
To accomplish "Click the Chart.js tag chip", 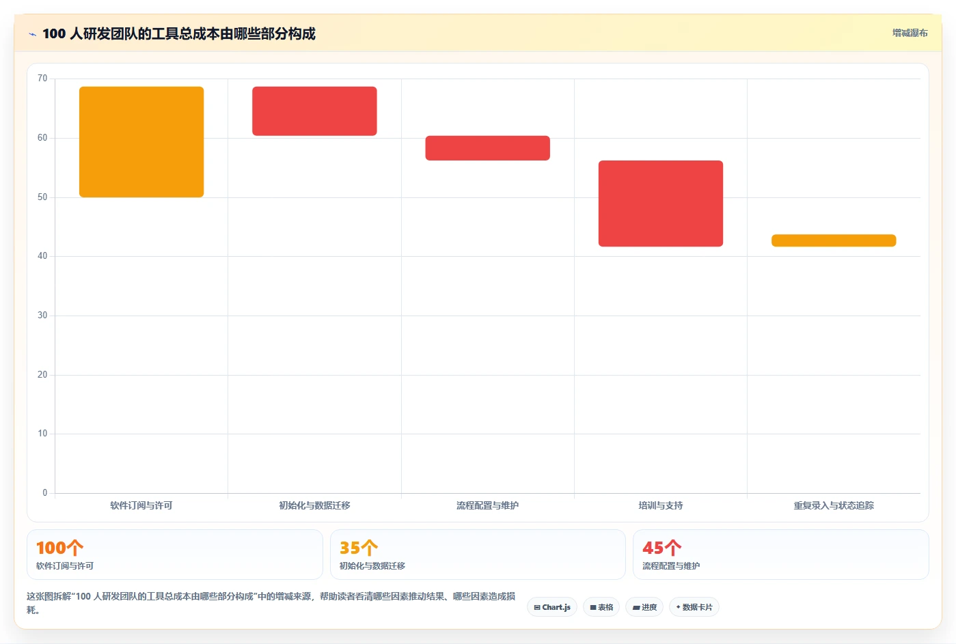I will coord(552,607).
